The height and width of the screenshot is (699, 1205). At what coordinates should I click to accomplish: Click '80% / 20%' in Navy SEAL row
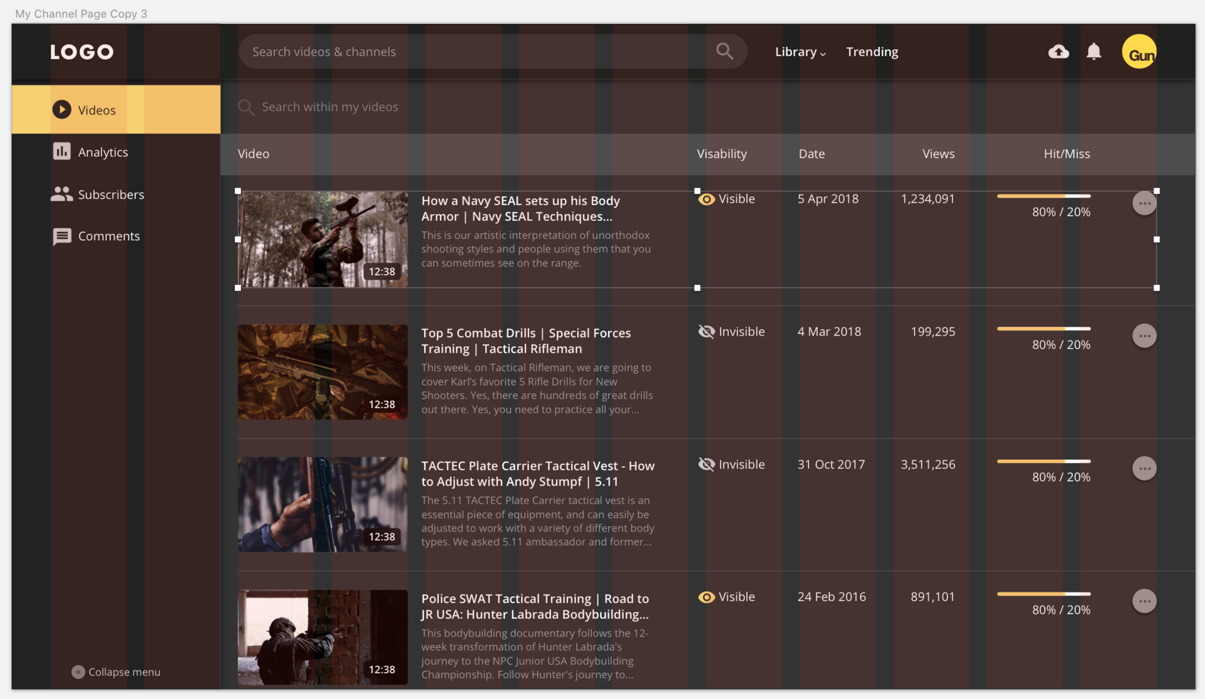(x=1061, y=212)
